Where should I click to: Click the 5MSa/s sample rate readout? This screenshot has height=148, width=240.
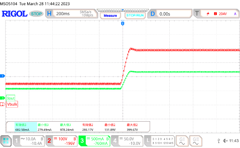pos(85,12)
